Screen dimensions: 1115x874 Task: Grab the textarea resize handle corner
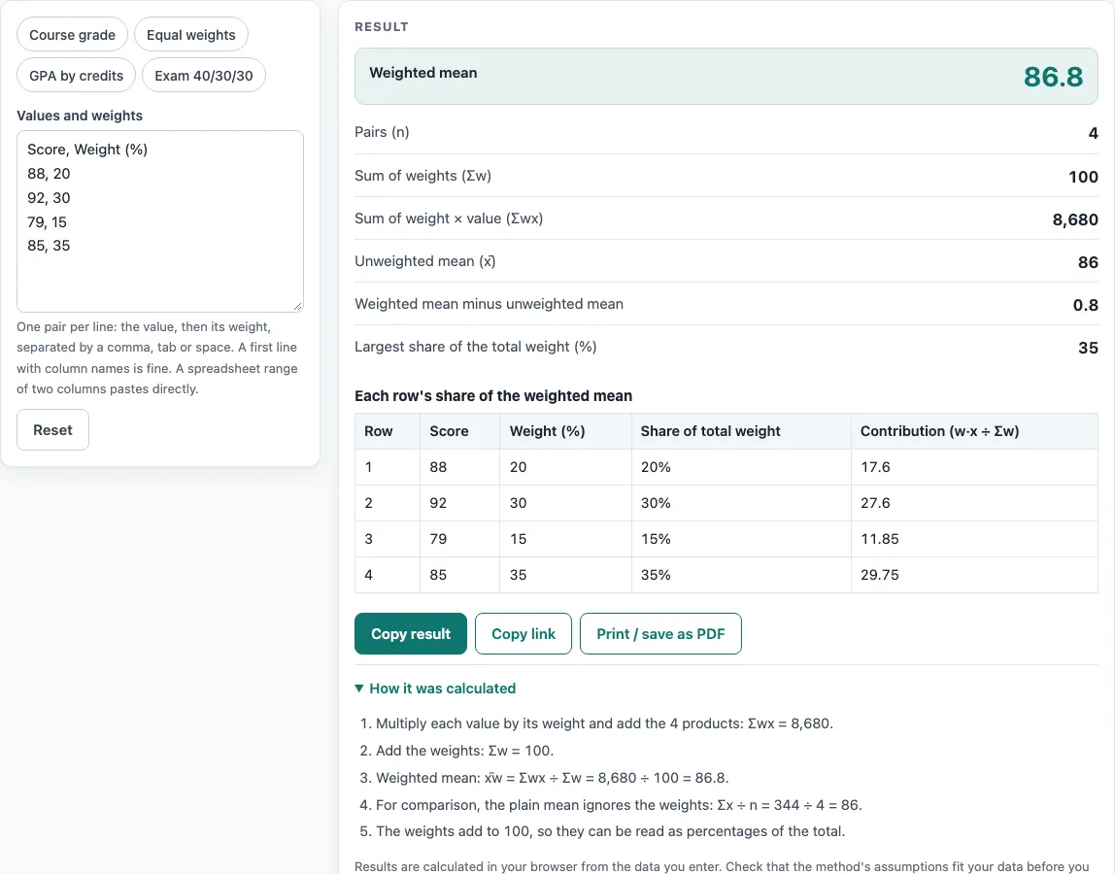coord(298,307)
